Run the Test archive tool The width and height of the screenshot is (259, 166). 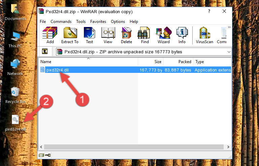pos(89,35)
